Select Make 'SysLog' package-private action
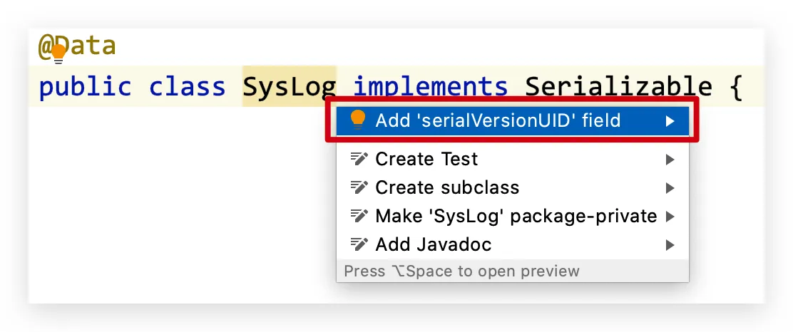 coord(512,217)
